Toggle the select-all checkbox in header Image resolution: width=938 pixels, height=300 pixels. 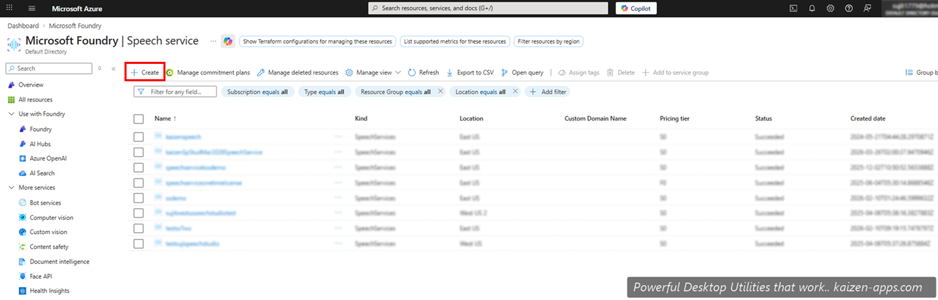[x=138, y=119]
